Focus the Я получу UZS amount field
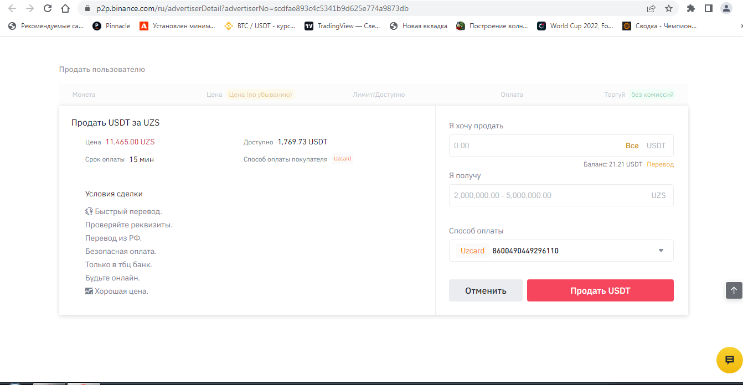The image size is (743, 385). pyautogui.click(x=561, y=195)
